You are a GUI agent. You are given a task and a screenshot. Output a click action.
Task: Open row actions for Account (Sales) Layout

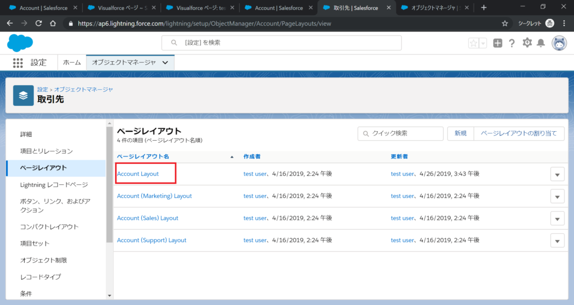tap(557, 219)
